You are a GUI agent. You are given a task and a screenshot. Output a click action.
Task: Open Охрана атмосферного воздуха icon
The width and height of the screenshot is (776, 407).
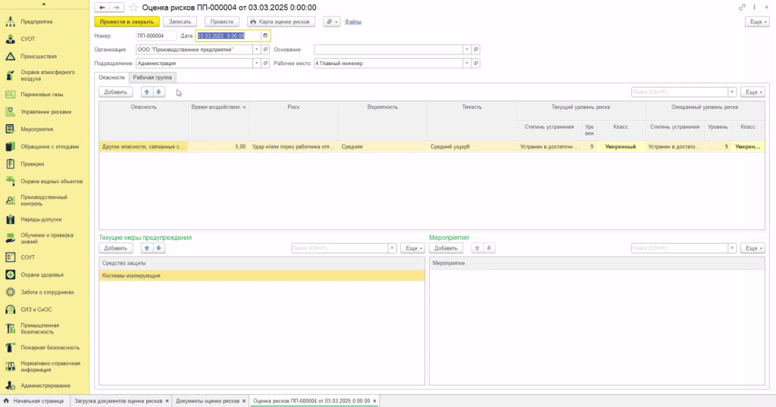pyautogui.click(x=11, y=75)
